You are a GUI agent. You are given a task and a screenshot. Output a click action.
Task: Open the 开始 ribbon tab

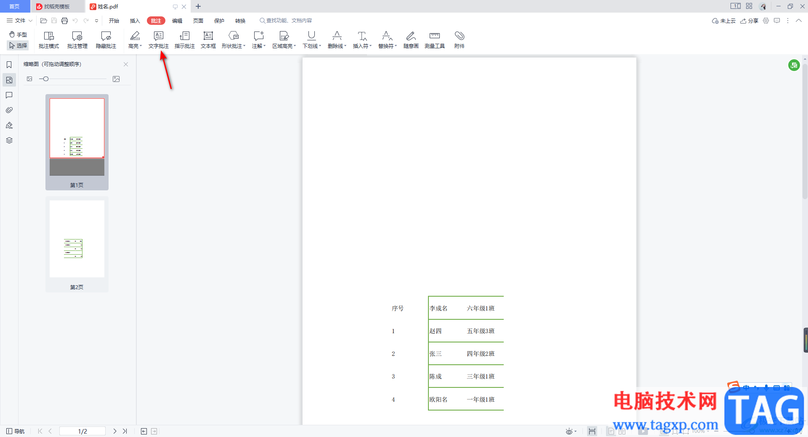(x=114, y=21)
